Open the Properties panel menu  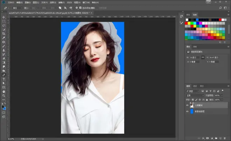point(228,47)
